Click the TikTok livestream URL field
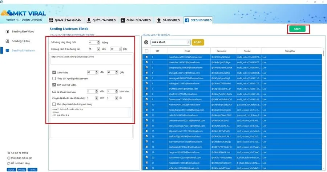This screenshot has width=327, height=172. [x=91, y=59]
